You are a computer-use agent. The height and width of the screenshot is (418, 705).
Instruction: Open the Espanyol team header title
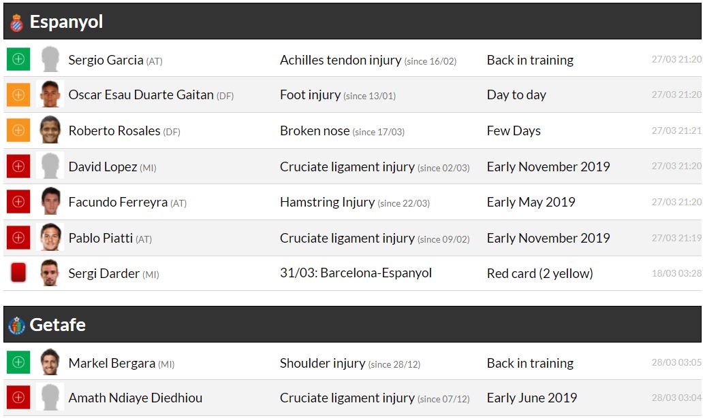66,22
